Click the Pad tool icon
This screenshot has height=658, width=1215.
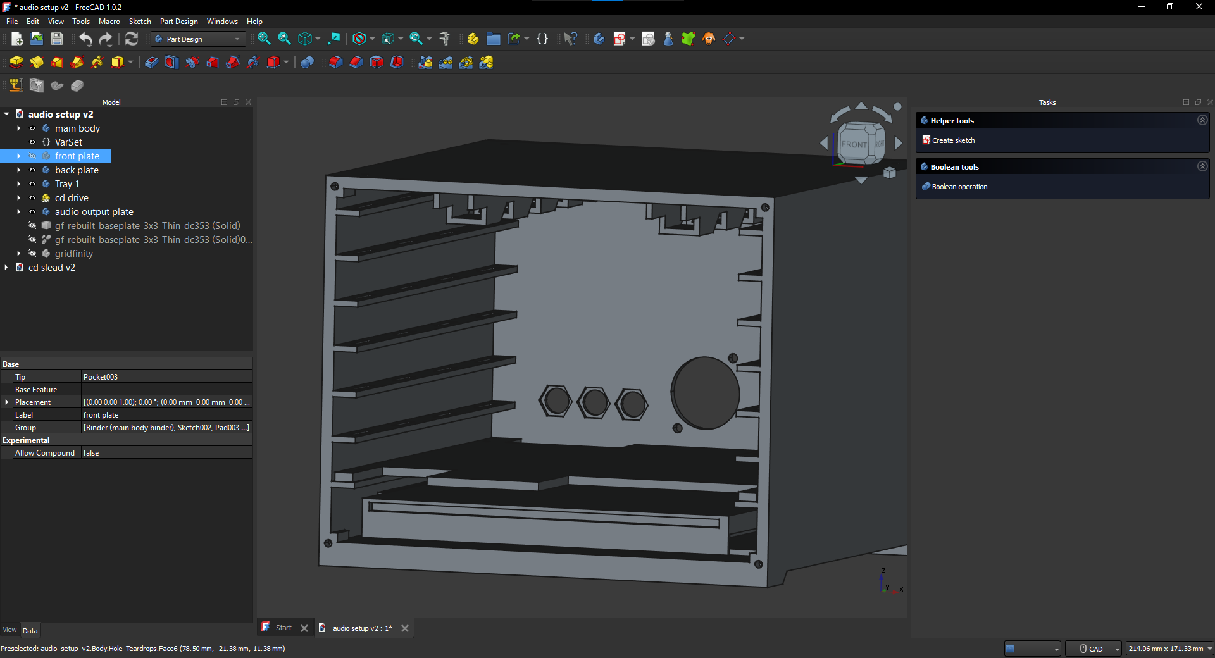(16, 62)
